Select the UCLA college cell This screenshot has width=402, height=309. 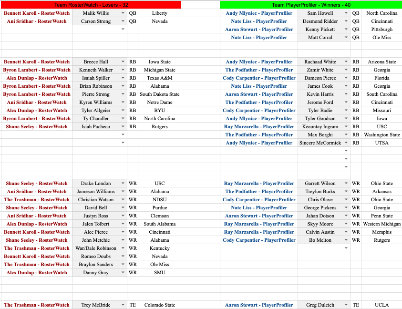point(381,305)
